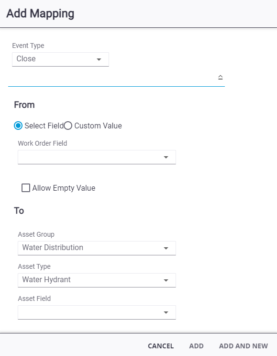The width and height of the screenshot is (277, 356).
Task: Click the Add Mapping dialog title
Action: coord(40,13)
